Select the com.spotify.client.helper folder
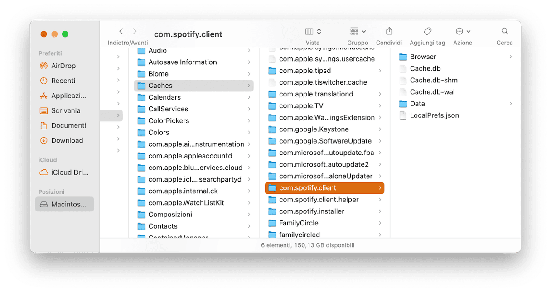The image size is (551, 292). (x=324, y=200)
